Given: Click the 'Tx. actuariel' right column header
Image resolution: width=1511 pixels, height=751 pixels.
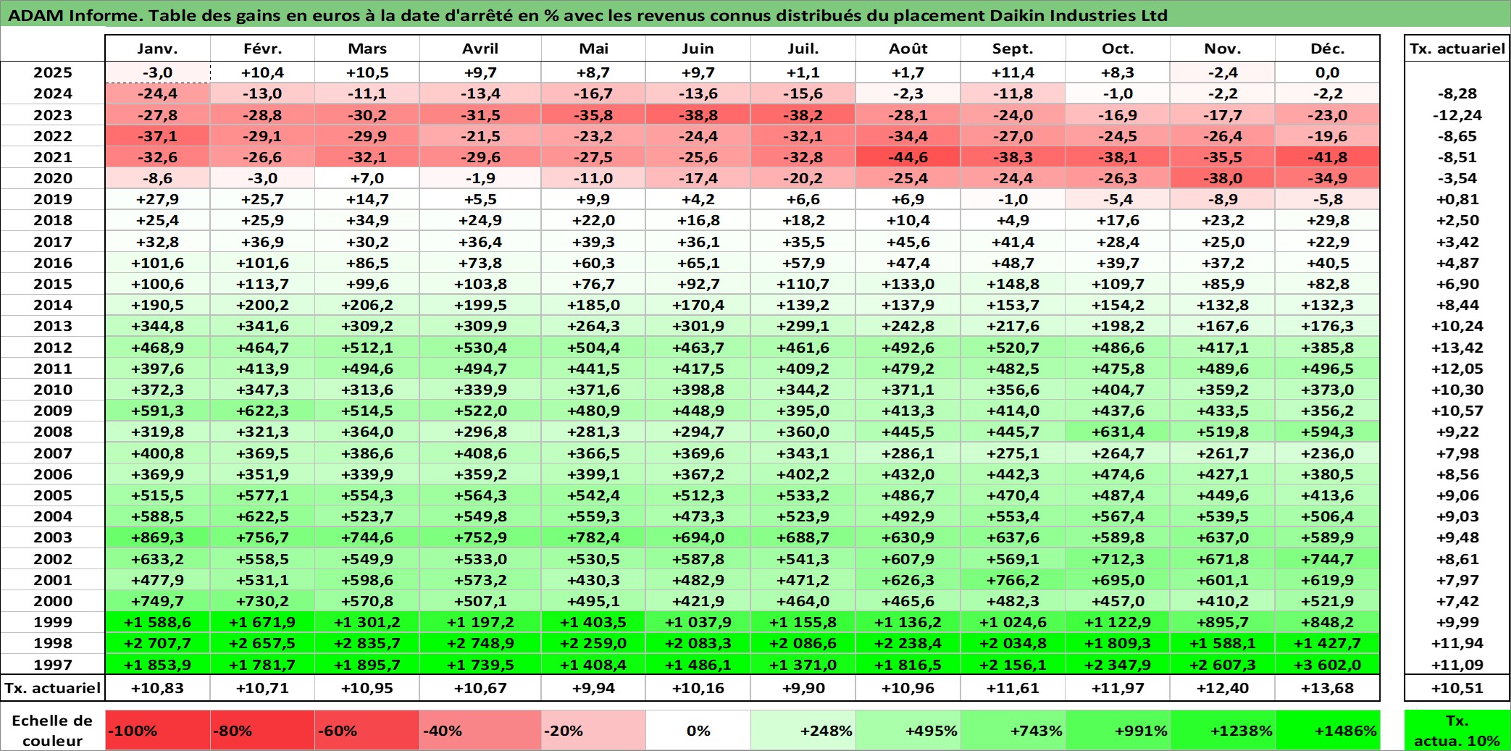Looking at the screenshot, I should pos(1457,49).
